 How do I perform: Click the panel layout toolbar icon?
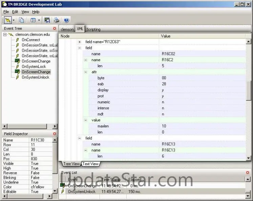(33, 20)
